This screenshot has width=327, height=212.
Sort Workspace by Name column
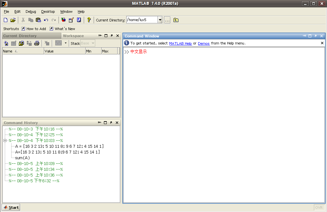(x=23, y=51)
